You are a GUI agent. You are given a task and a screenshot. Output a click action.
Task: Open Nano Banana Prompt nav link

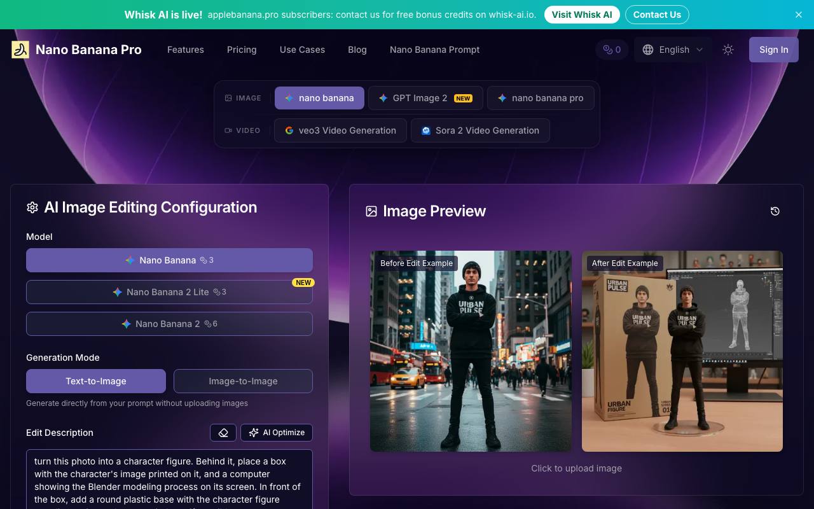(435, 50)
